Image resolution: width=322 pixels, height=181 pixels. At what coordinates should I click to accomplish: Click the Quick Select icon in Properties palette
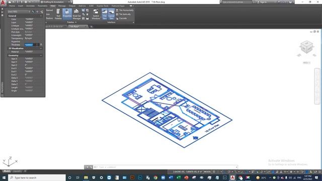(x=42, y=12)
